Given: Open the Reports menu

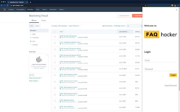Looking at the screenshot, I should 62,10.
